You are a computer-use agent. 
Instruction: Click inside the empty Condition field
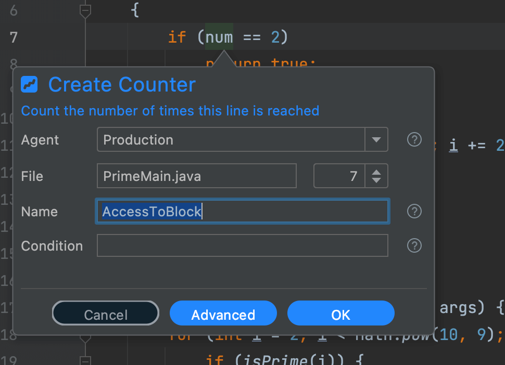242,245
